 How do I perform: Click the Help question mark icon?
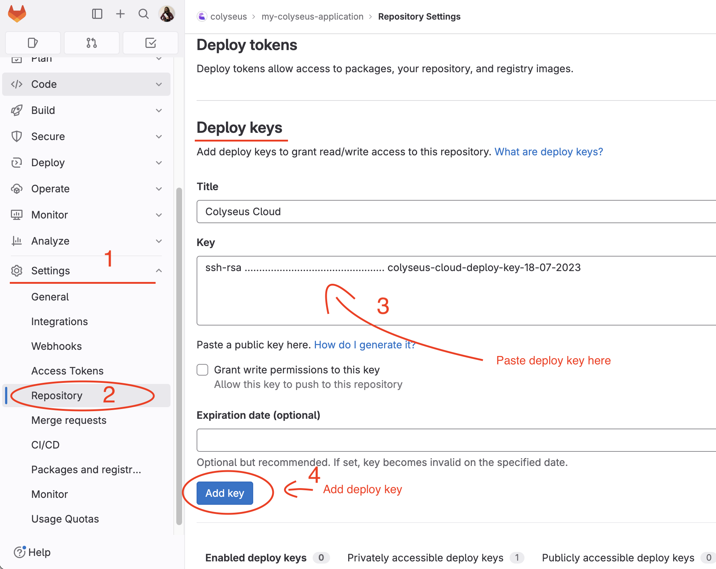click(x=20, y=552)
